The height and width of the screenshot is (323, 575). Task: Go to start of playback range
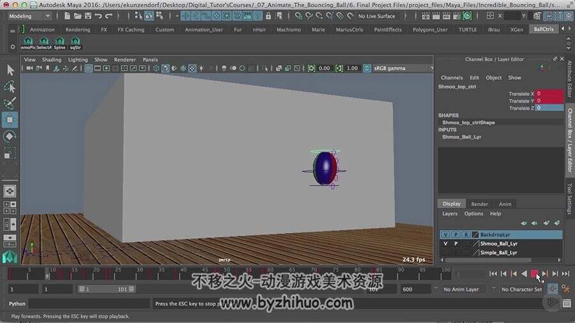pyautogui.click(x=493, y=274)
